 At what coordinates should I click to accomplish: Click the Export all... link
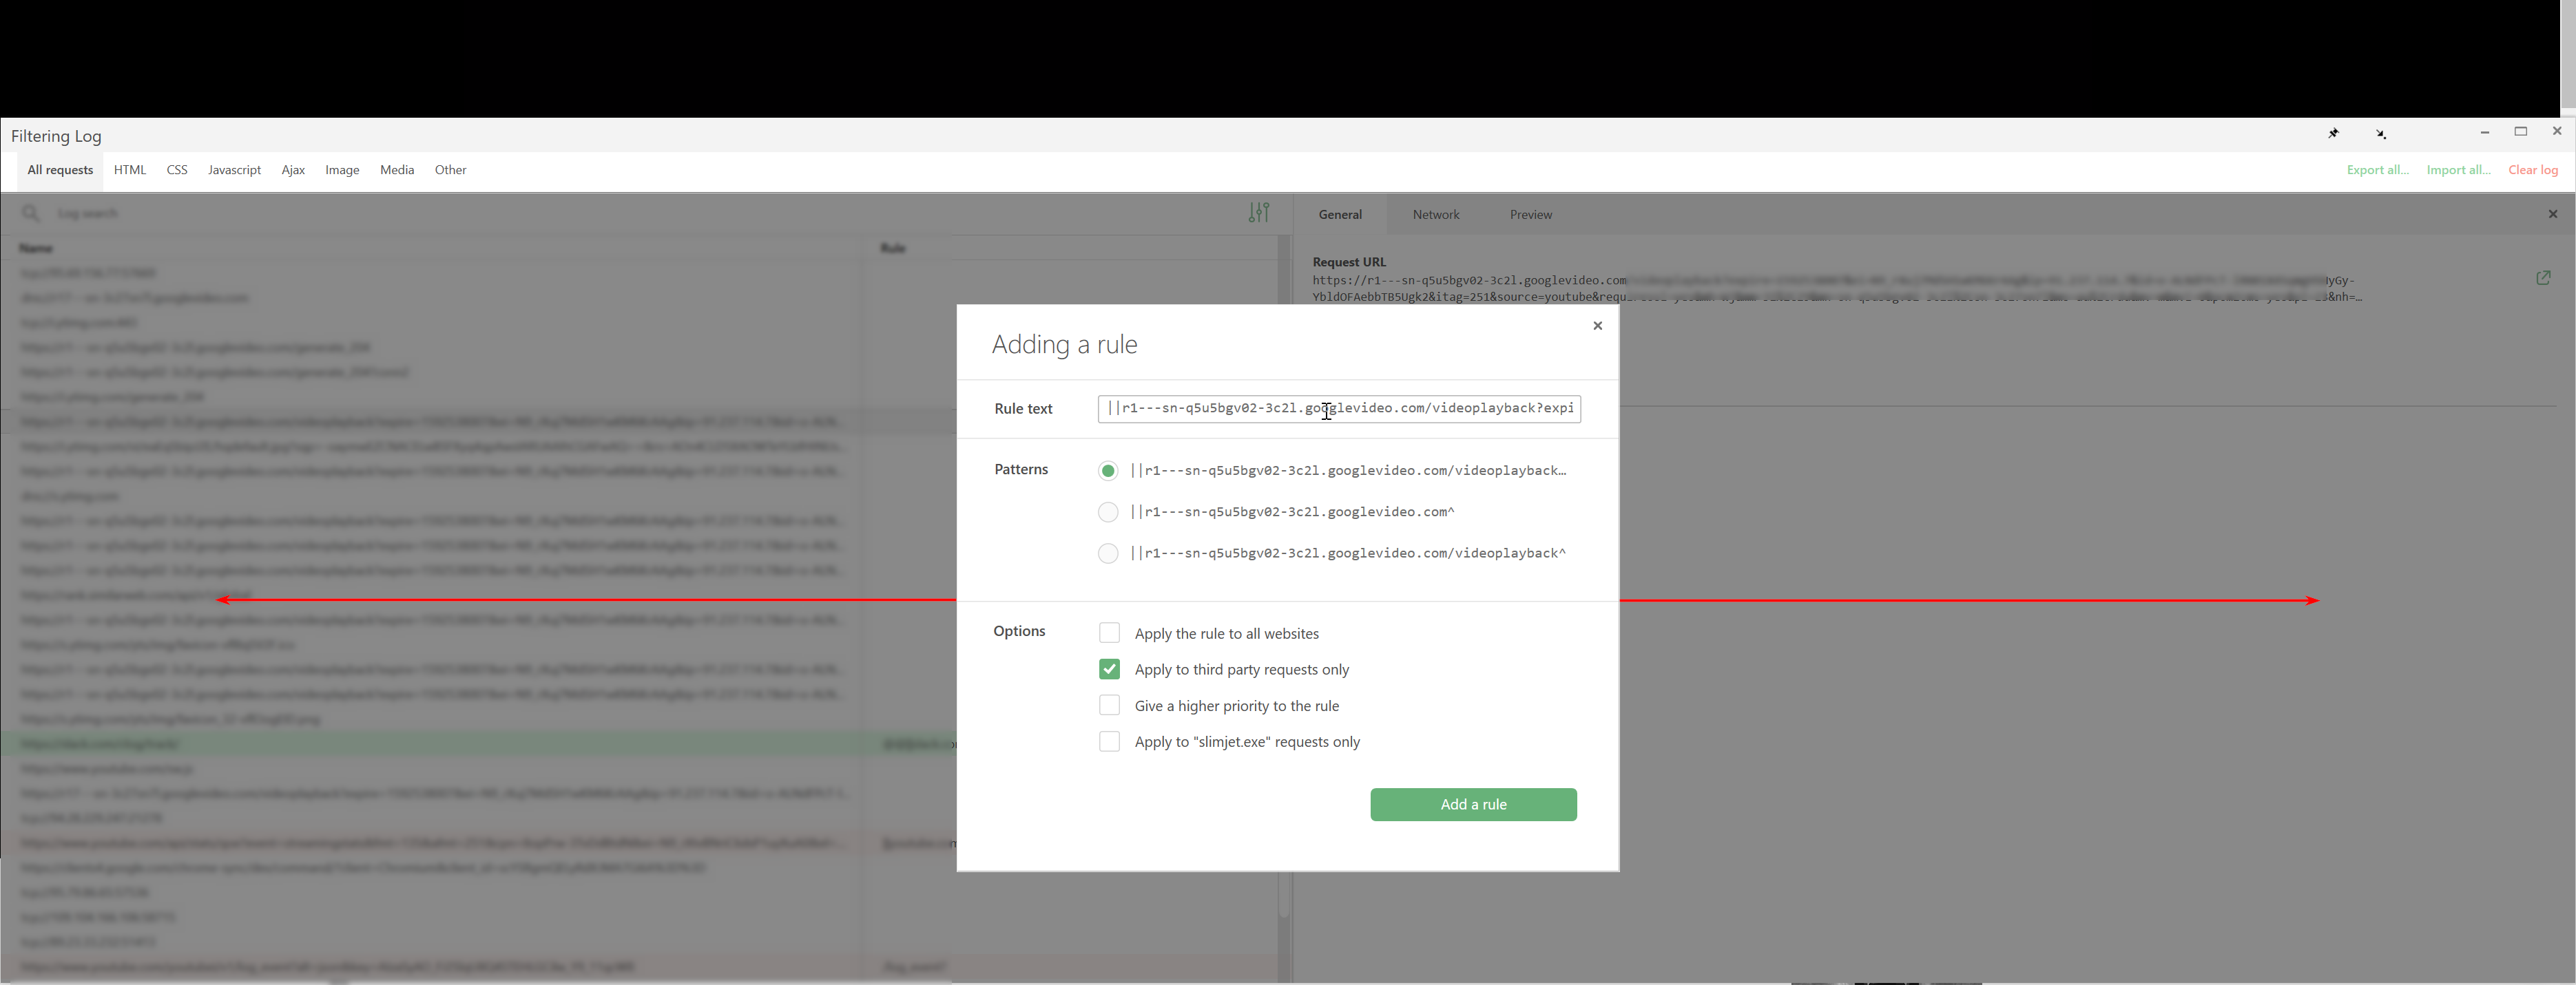tap(2377, 171)
